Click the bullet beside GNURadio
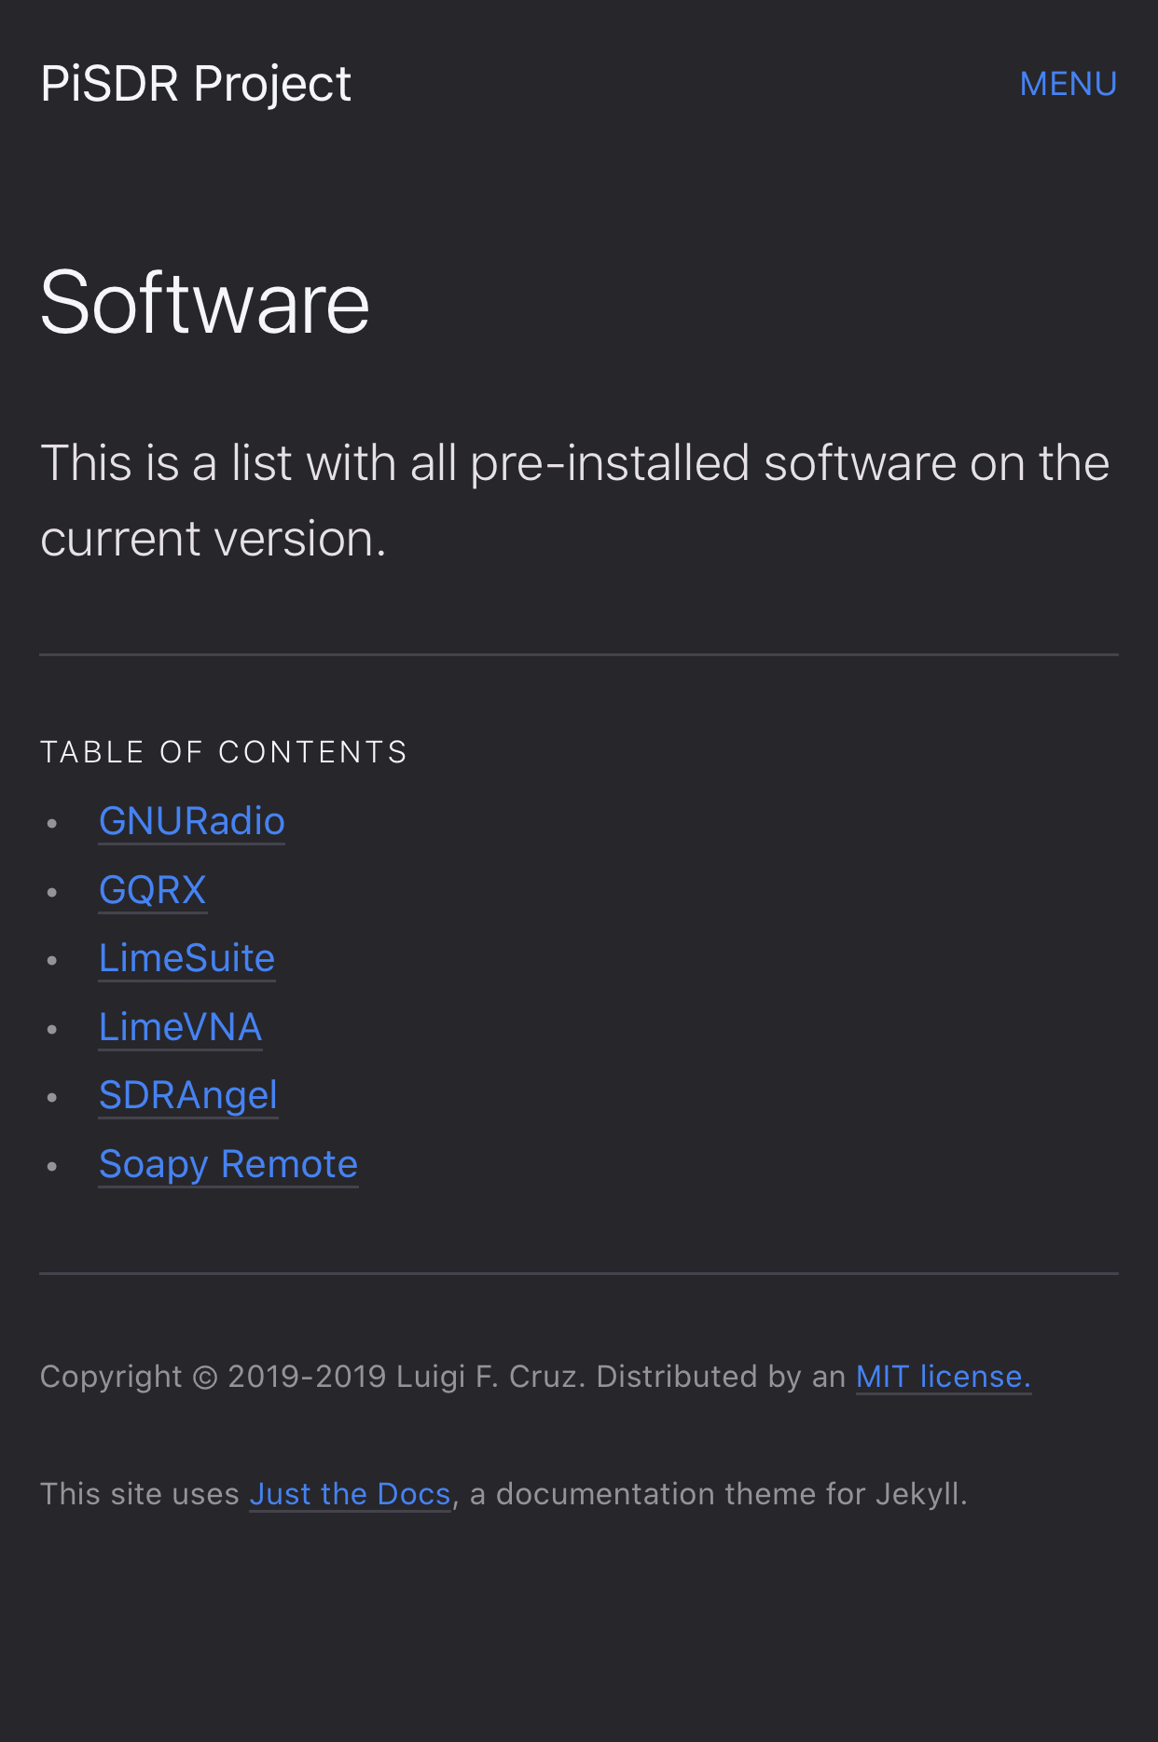The width and height of the screenshot is (1158, 1742). [x=52, y=823]
